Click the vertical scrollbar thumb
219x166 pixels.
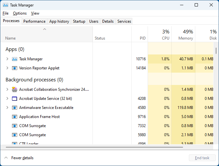tap(216, 51)
